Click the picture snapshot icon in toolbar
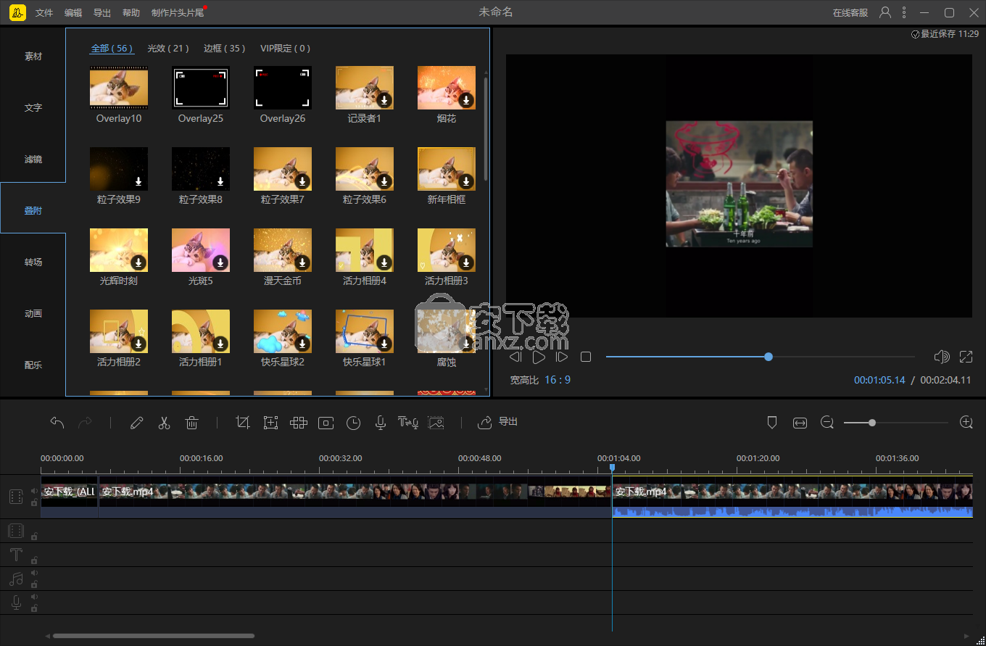Viewport: 986px width, 646px height. (x=436, y=423)
